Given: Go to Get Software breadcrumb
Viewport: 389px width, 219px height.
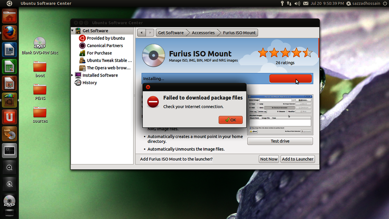Looking at the screenshot, I should 171,33.
